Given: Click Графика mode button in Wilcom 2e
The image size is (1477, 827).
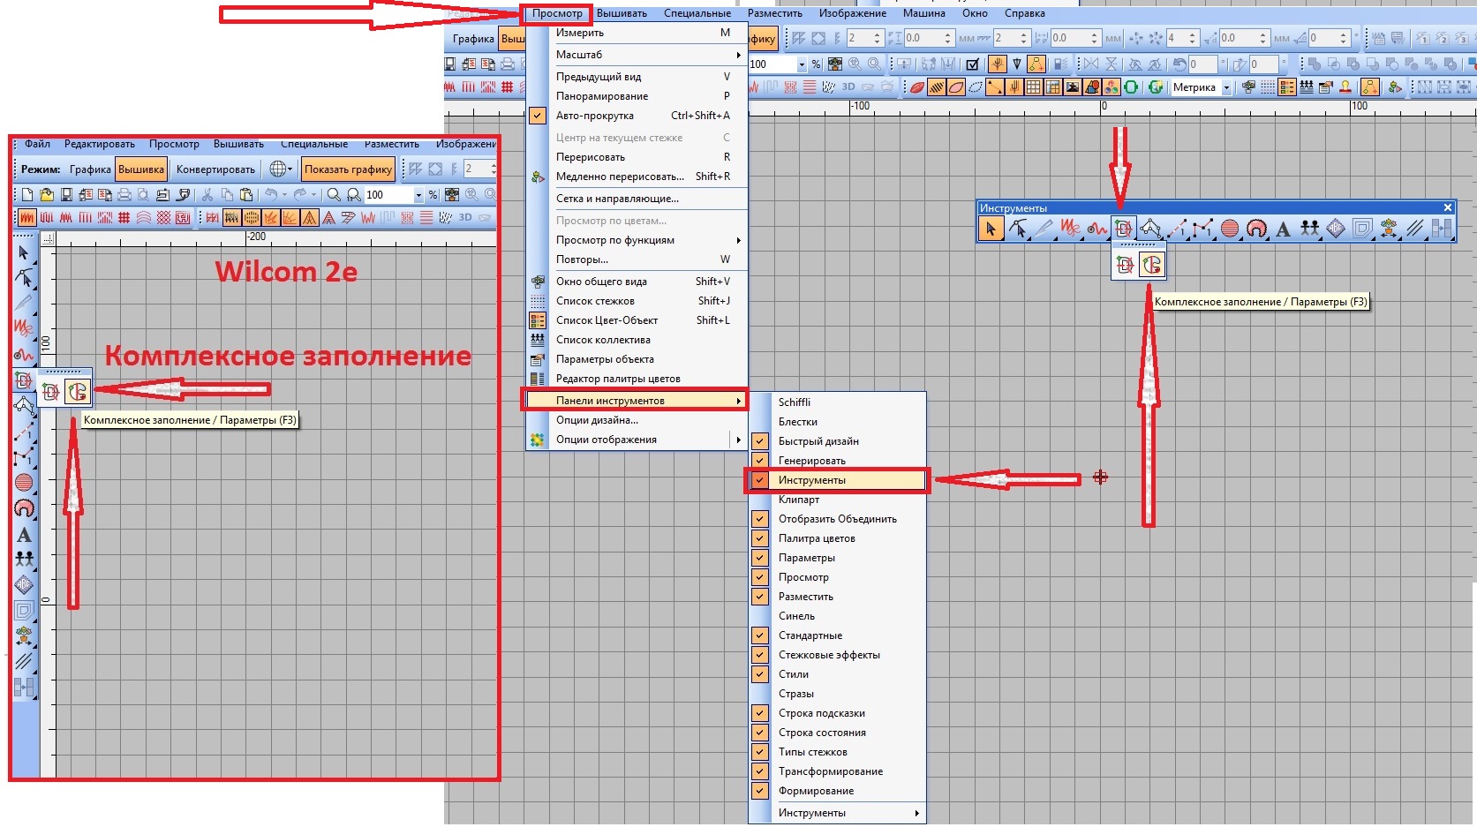Looking at the screenshot, I should coord(90,169).
